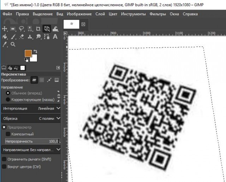Set transform target to Path
226x182 pixels.
tap(49, 80)
